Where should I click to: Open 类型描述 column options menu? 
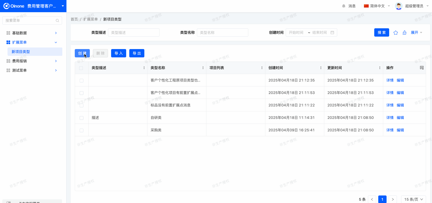tap(144, 68)
